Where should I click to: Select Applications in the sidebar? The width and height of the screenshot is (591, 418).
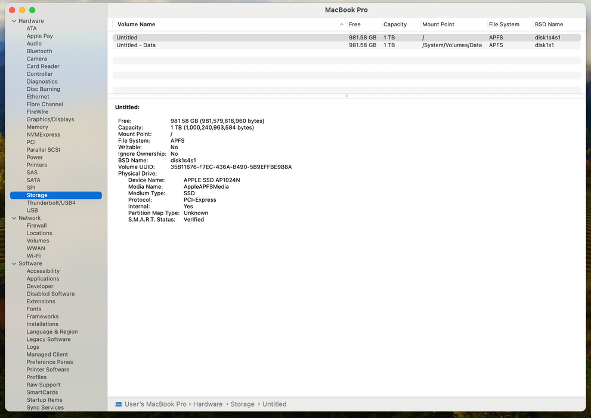[x=42, y=279]
